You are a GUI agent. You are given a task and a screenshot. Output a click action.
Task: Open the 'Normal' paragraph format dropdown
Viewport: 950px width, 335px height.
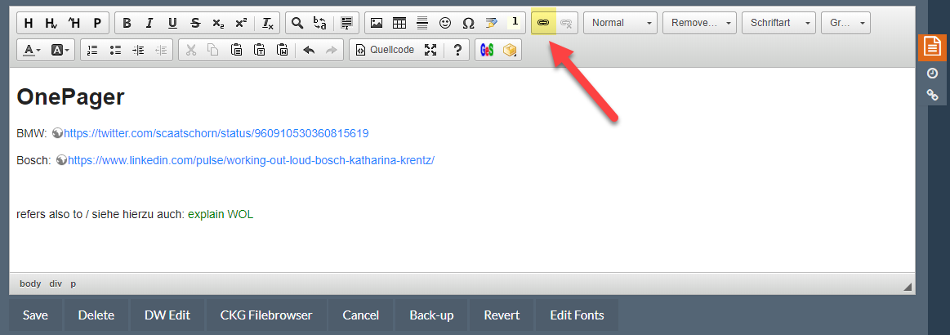(621, 23)
